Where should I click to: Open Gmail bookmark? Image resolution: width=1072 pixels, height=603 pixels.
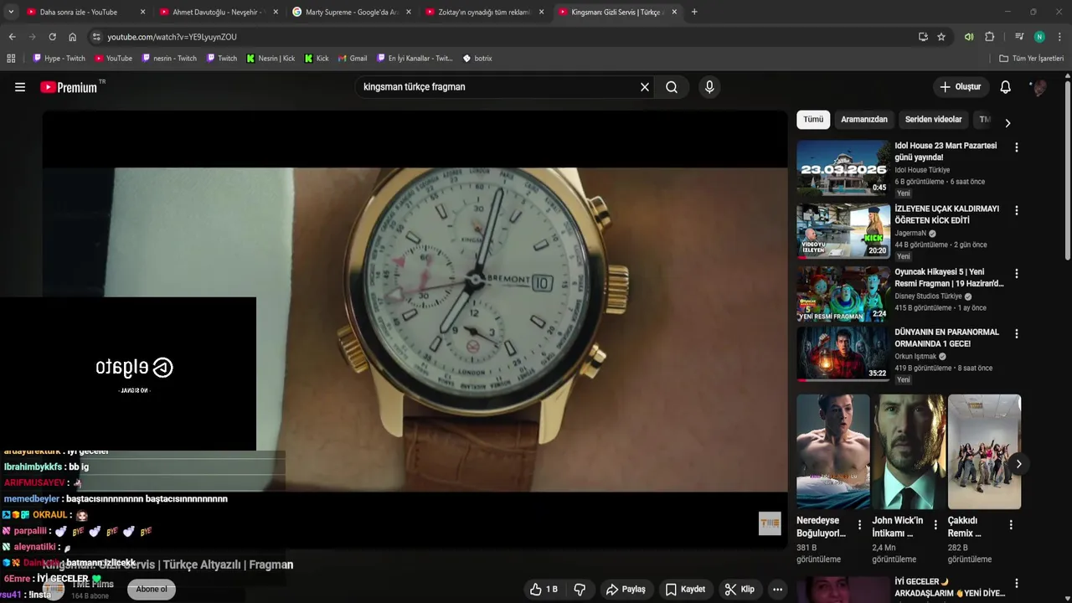click(x=353, y=59)
